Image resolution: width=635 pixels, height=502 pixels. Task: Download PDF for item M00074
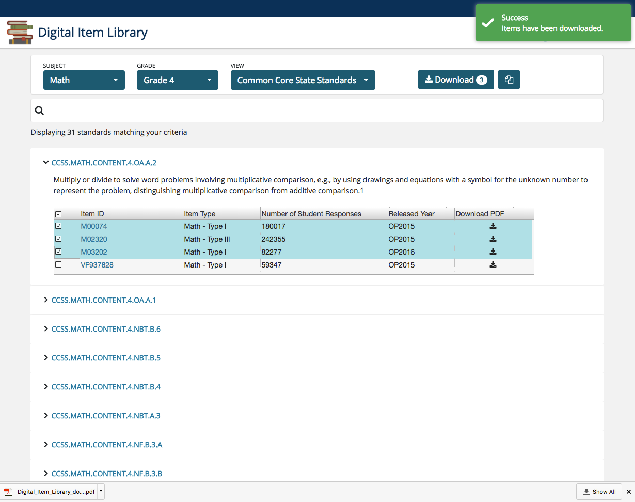[x=493, y=226]
